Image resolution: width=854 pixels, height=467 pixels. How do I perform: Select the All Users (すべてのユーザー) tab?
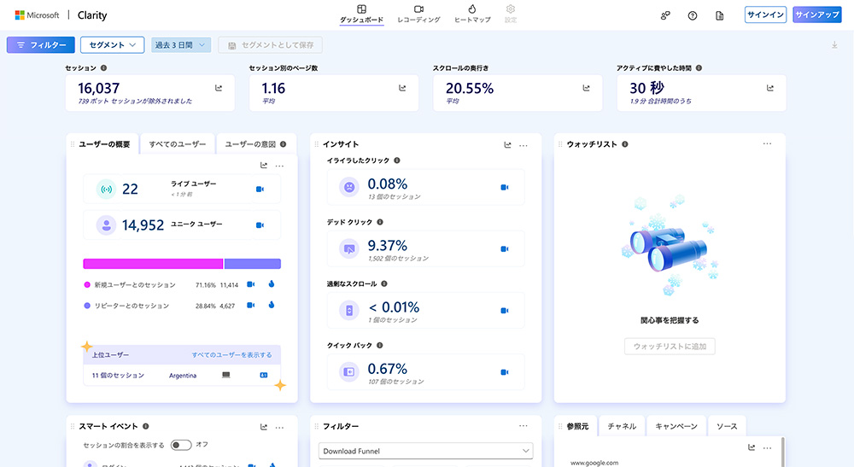click(x=178, y=144)
